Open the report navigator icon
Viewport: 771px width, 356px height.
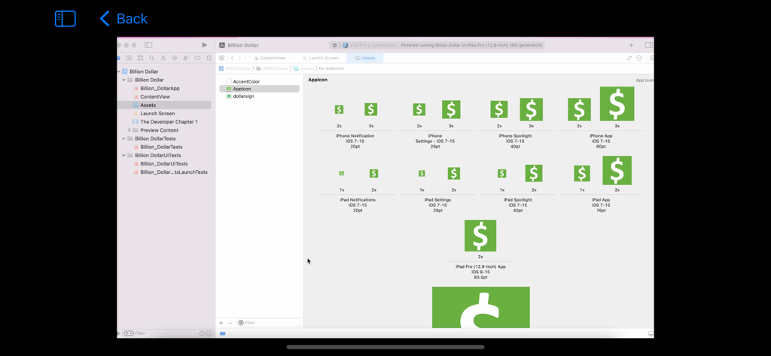coord(209,58)
